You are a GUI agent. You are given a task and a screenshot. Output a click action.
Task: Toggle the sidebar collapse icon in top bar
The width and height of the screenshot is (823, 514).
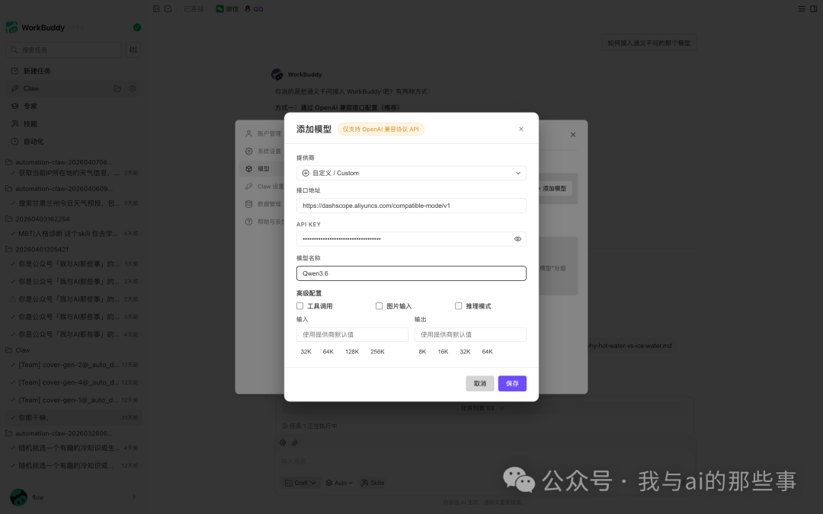[x=156, y=8]
